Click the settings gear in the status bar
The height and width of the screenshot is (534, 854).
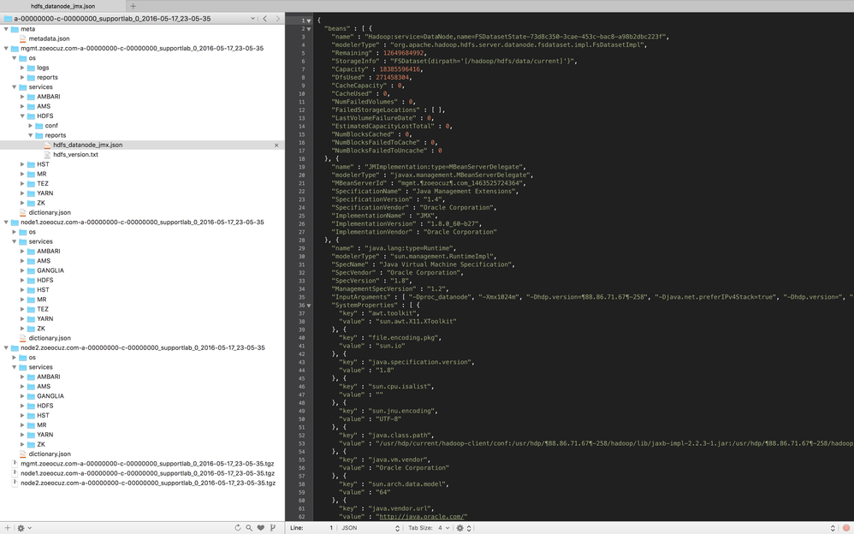tap(460, 527)
